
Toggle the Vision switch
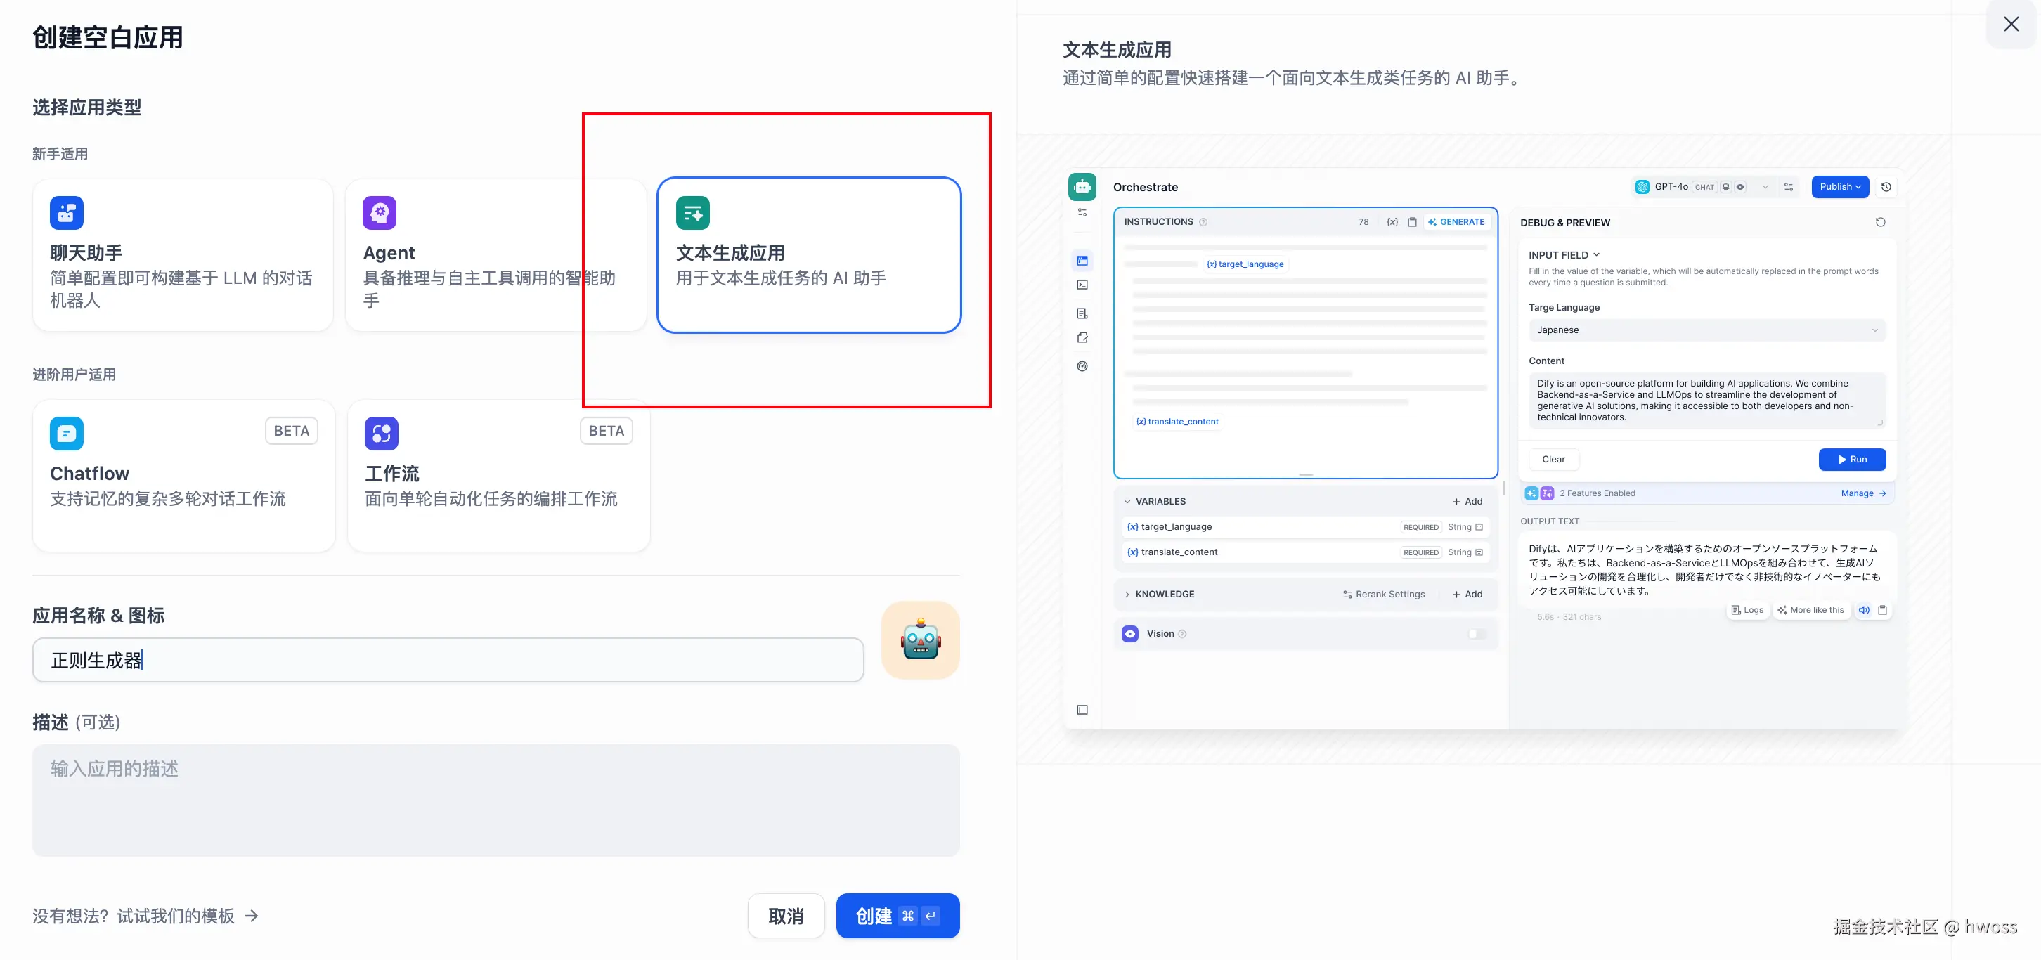(x=1476, y=634)
